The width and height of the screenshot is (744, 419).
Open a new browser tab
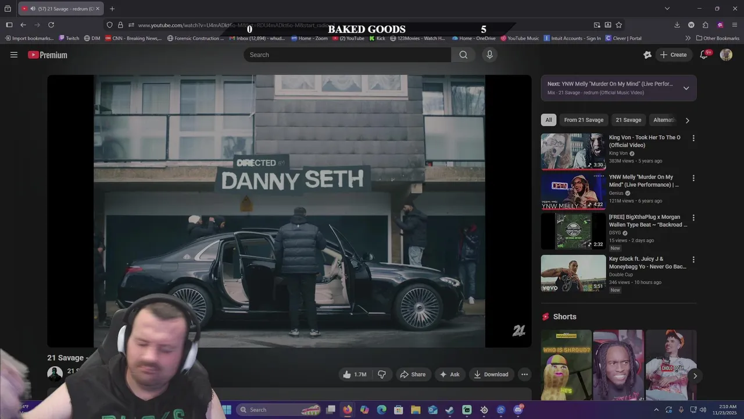(112, 9)
